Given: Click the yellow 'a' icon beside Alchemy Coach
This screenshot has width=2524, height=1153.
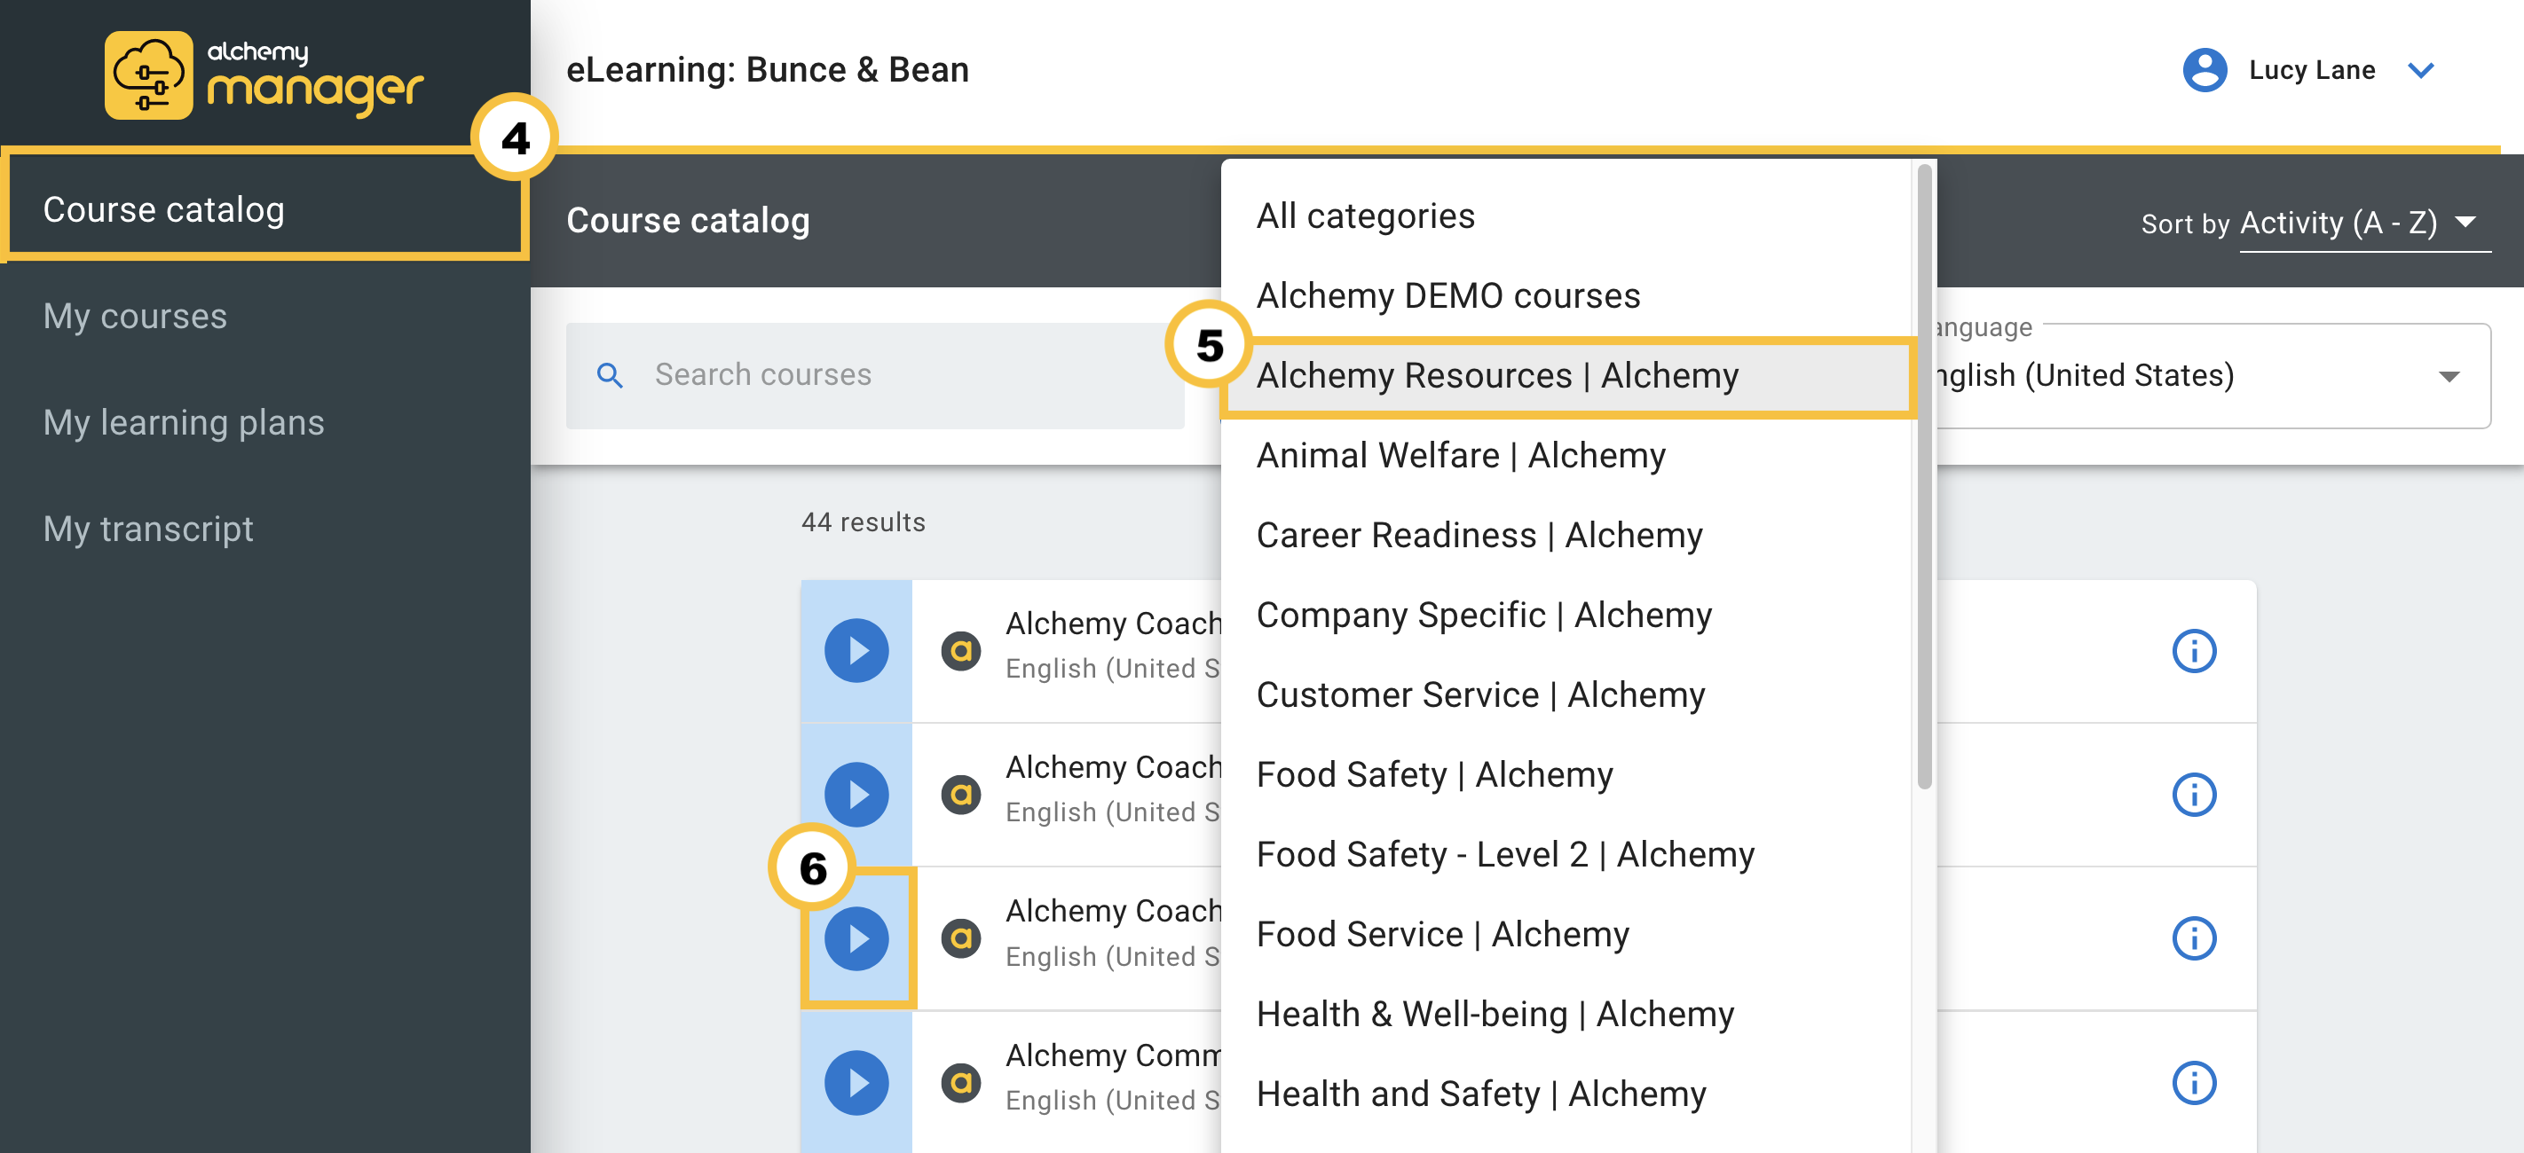Looking at the screenshot, I should click(961, 649).
